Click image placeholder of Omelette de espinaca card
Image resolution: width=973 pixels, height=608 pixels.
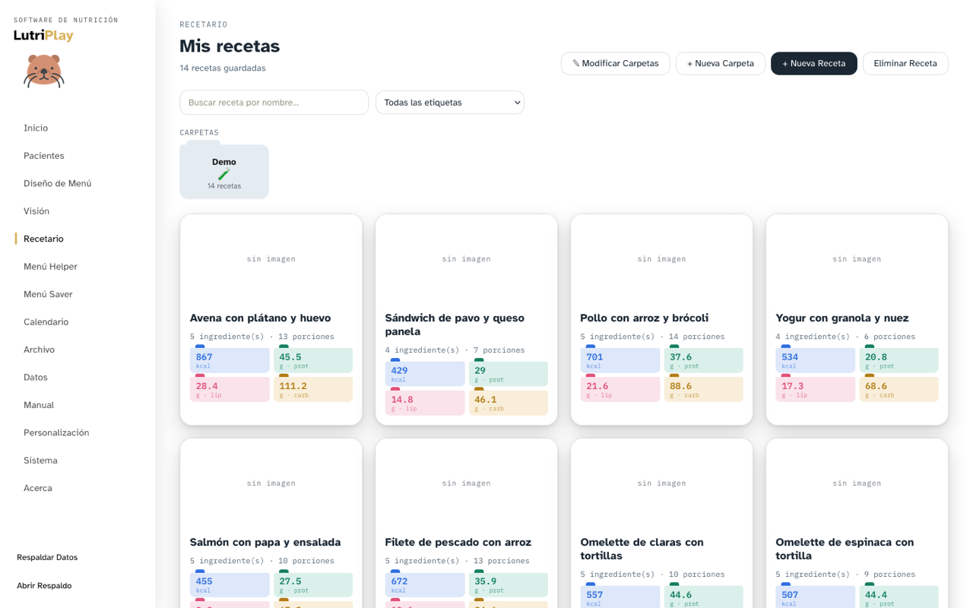pyautogui.click(x=857, y=483)
